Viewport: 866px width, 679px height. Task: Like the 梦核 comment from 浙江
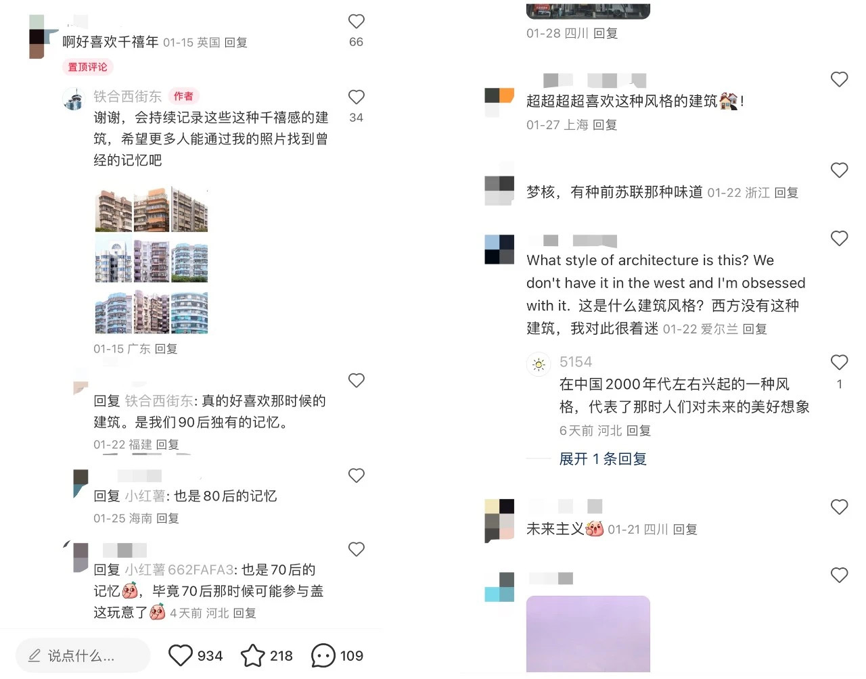(839, 170)
